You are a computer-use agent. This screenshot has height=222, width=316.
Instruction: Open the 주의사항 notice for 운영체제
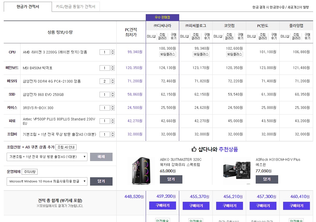[30, 172]
